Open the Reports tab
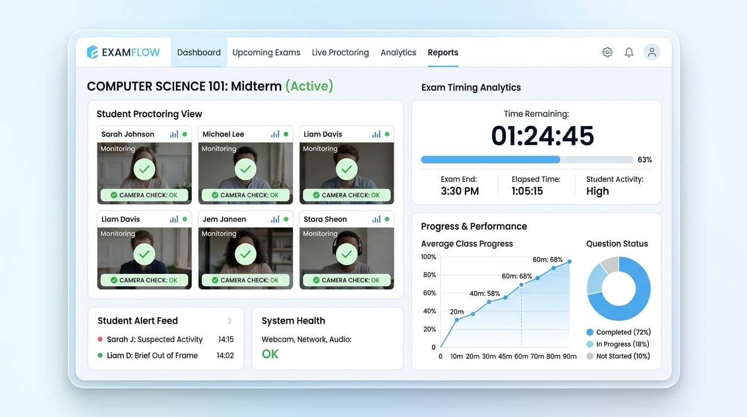The width and height of the screenshot is (747, 417). click(443, 53)
